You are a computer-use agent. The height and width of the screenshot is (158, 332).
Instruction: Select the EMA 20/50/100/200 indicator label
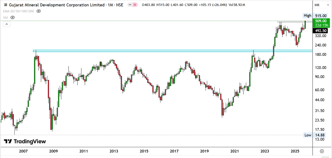coord(19,11)
